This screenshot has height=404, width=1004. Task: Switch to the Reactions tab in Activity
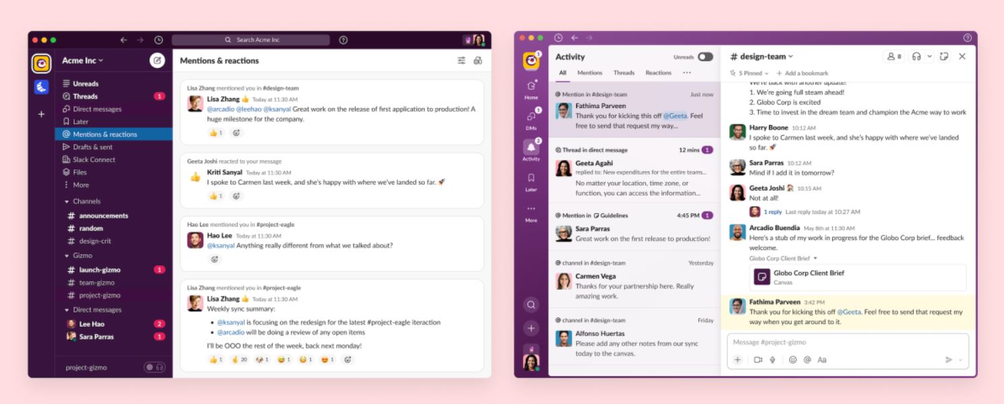659,73
